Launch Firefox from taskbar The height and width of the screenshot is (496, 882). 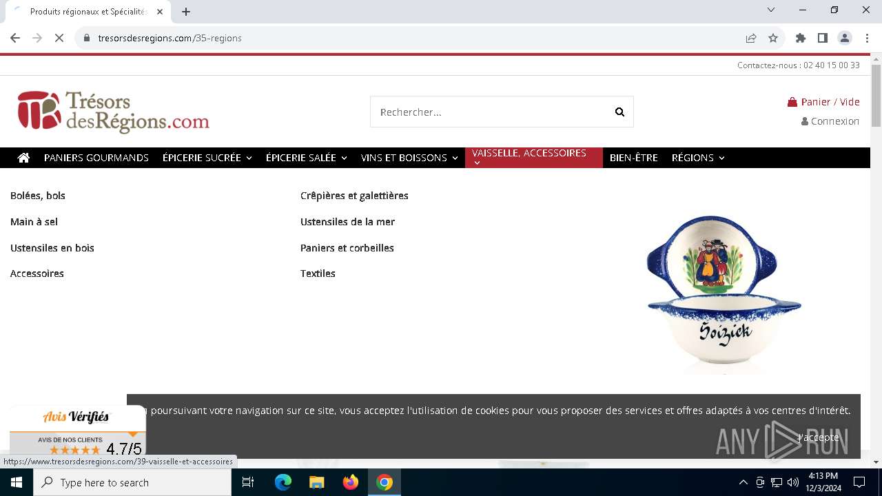click(351, 482)
